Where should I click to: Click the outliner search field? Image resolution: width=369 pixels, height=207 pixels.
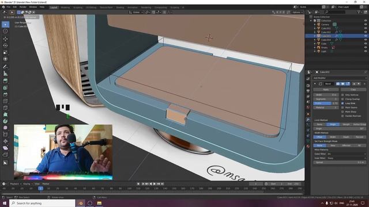coord(334,12)
